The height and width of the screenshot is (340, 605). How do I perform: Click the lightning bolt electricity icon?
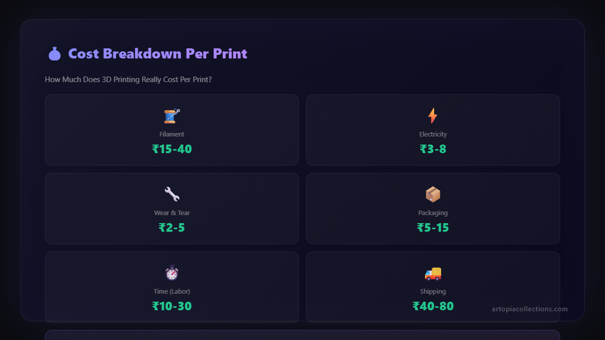click(x=433, y=115)
